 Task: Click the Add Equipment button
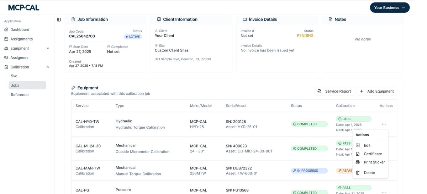coord(376,91)
